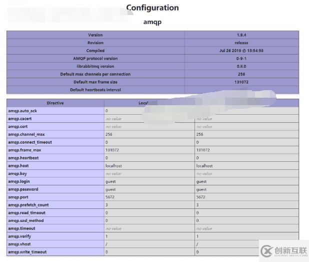Click the amqp.key directive name
This screenshot has width=309, height=262.
click(17, 174)
